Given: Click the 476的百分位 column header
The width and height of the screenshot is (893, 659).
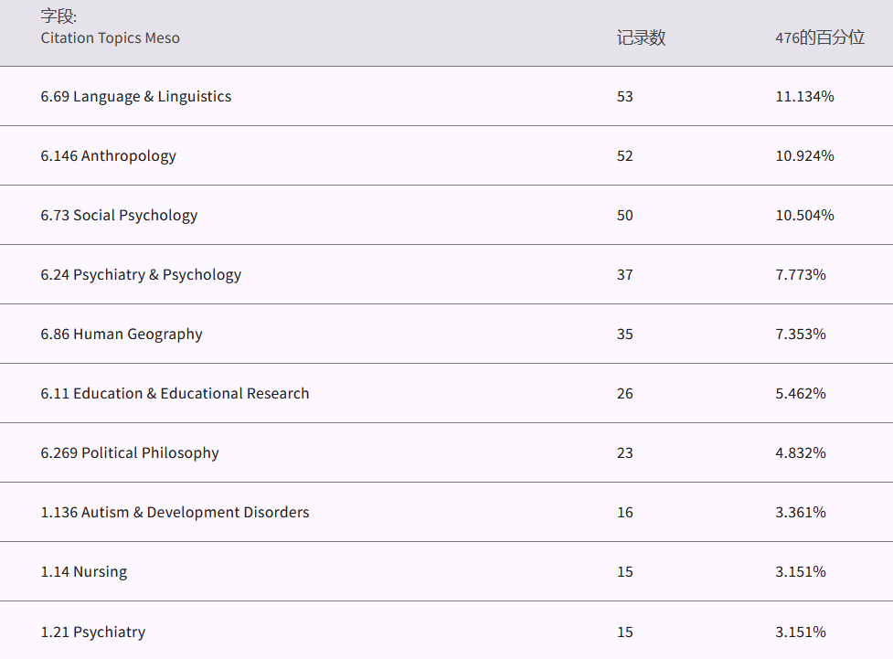Looking at the screenshot, I should (820, 38).
